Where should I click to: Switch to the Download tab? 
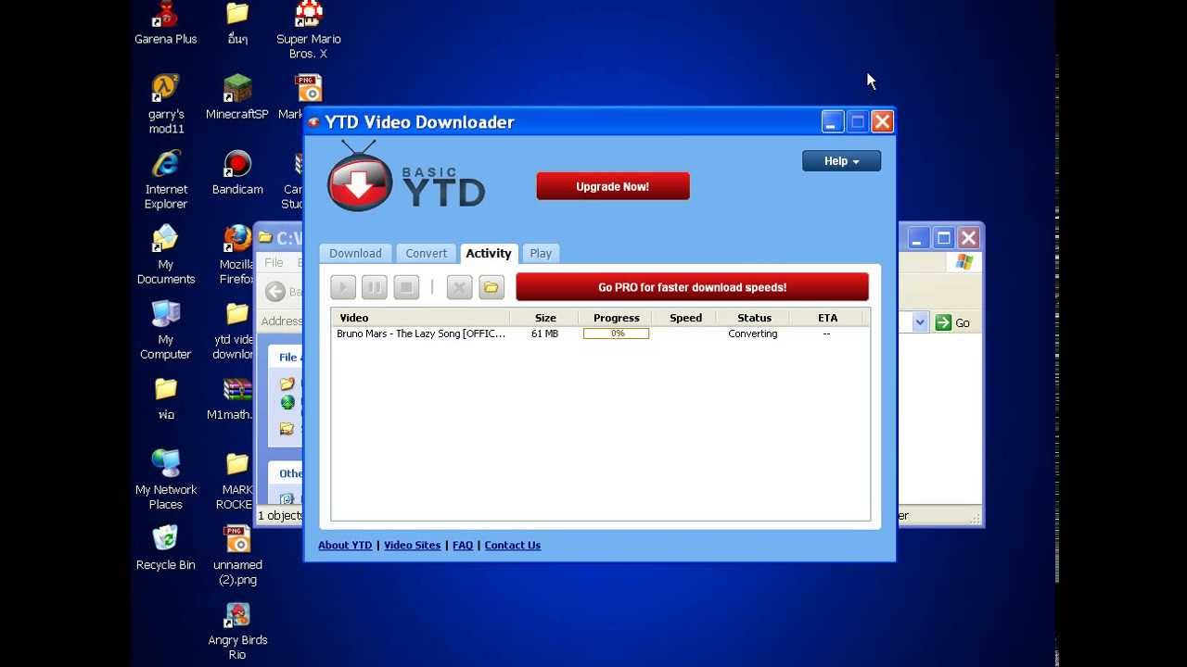[x=355, y=253]
